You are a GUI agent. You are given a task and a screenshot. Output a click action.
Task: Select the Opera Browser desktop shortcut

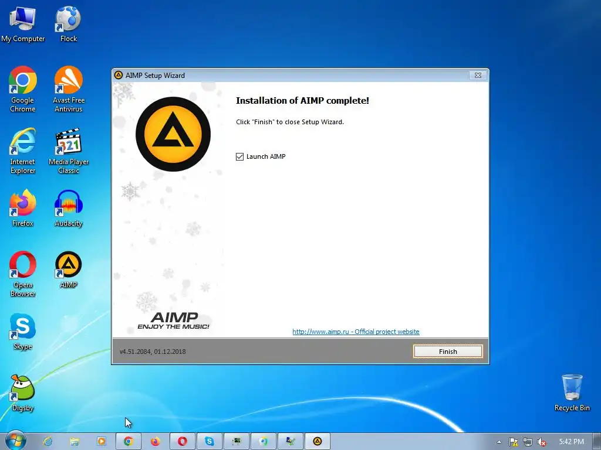click(23, 274)
